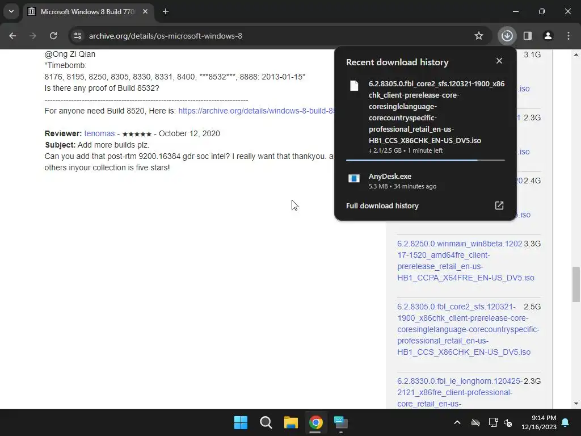581x436 pixels.
Task: Download 6.2.8305.0 fbl_core2_sfs ISO link
Action: [468, 329]
